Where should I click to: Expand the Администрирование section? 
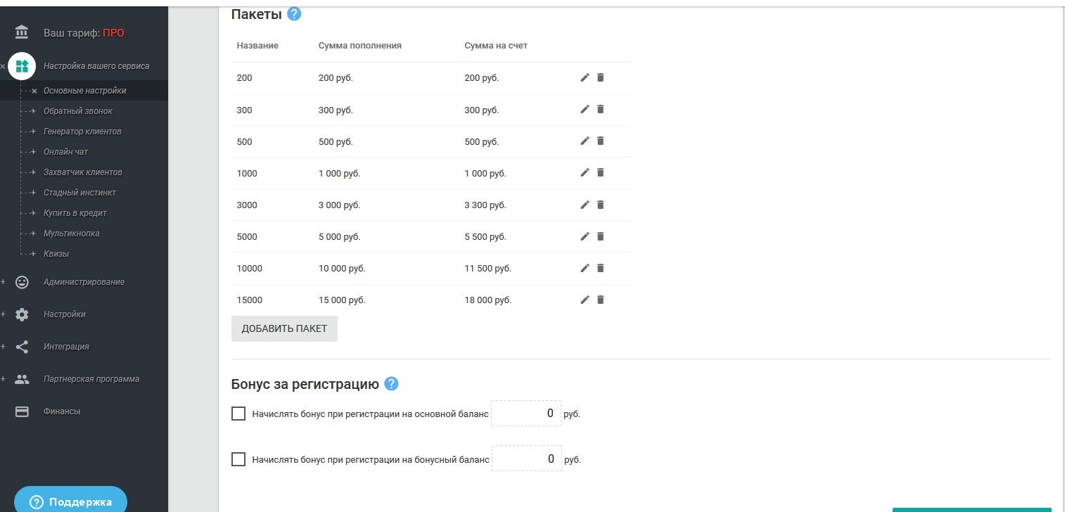point(84,282)
